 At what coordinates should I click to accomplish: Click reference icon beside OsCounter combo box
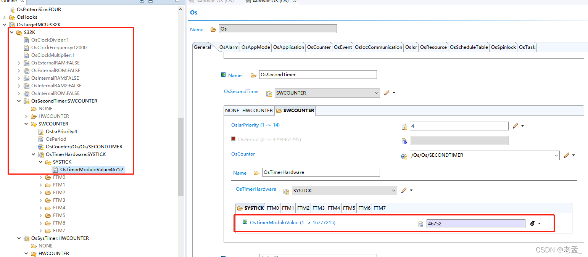pos(404,156)
